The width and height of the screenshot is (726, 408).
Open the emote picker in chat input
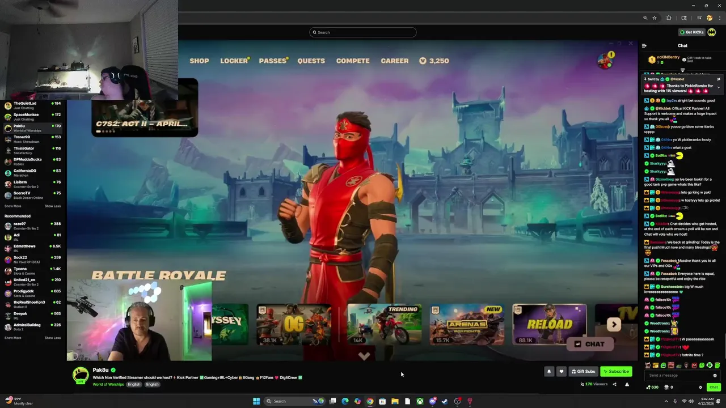[715, 375]
